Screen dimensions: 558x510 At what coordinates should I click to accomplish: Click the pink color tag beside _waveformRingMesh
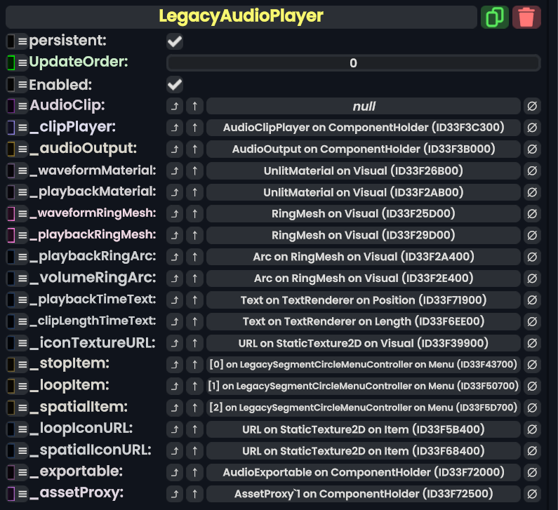tap(11, 213)
